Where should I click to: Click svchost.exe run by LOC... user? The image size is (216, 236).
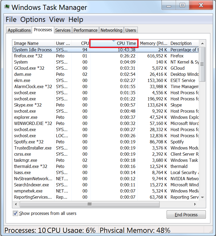pos(25,136)
